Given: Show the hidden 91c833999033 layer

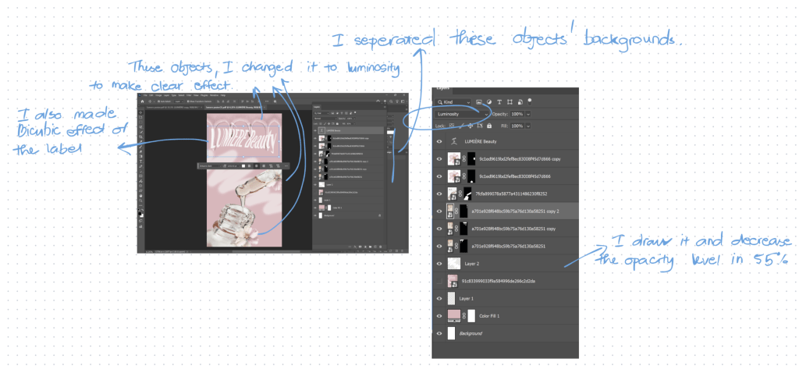Looking at the screenshot, I should (x=439, y=281).
